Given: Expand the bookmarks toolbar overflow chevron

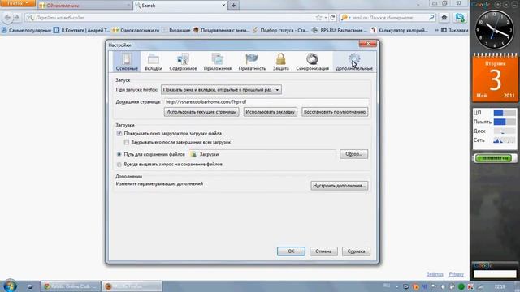Looking at the screenshot, I should [436, 30].
